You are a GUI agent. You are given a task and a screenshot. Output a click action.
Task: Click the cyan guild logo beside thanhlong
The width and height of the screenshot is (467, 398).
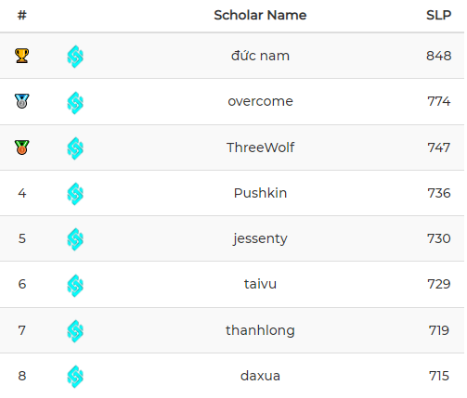[75, 331]
